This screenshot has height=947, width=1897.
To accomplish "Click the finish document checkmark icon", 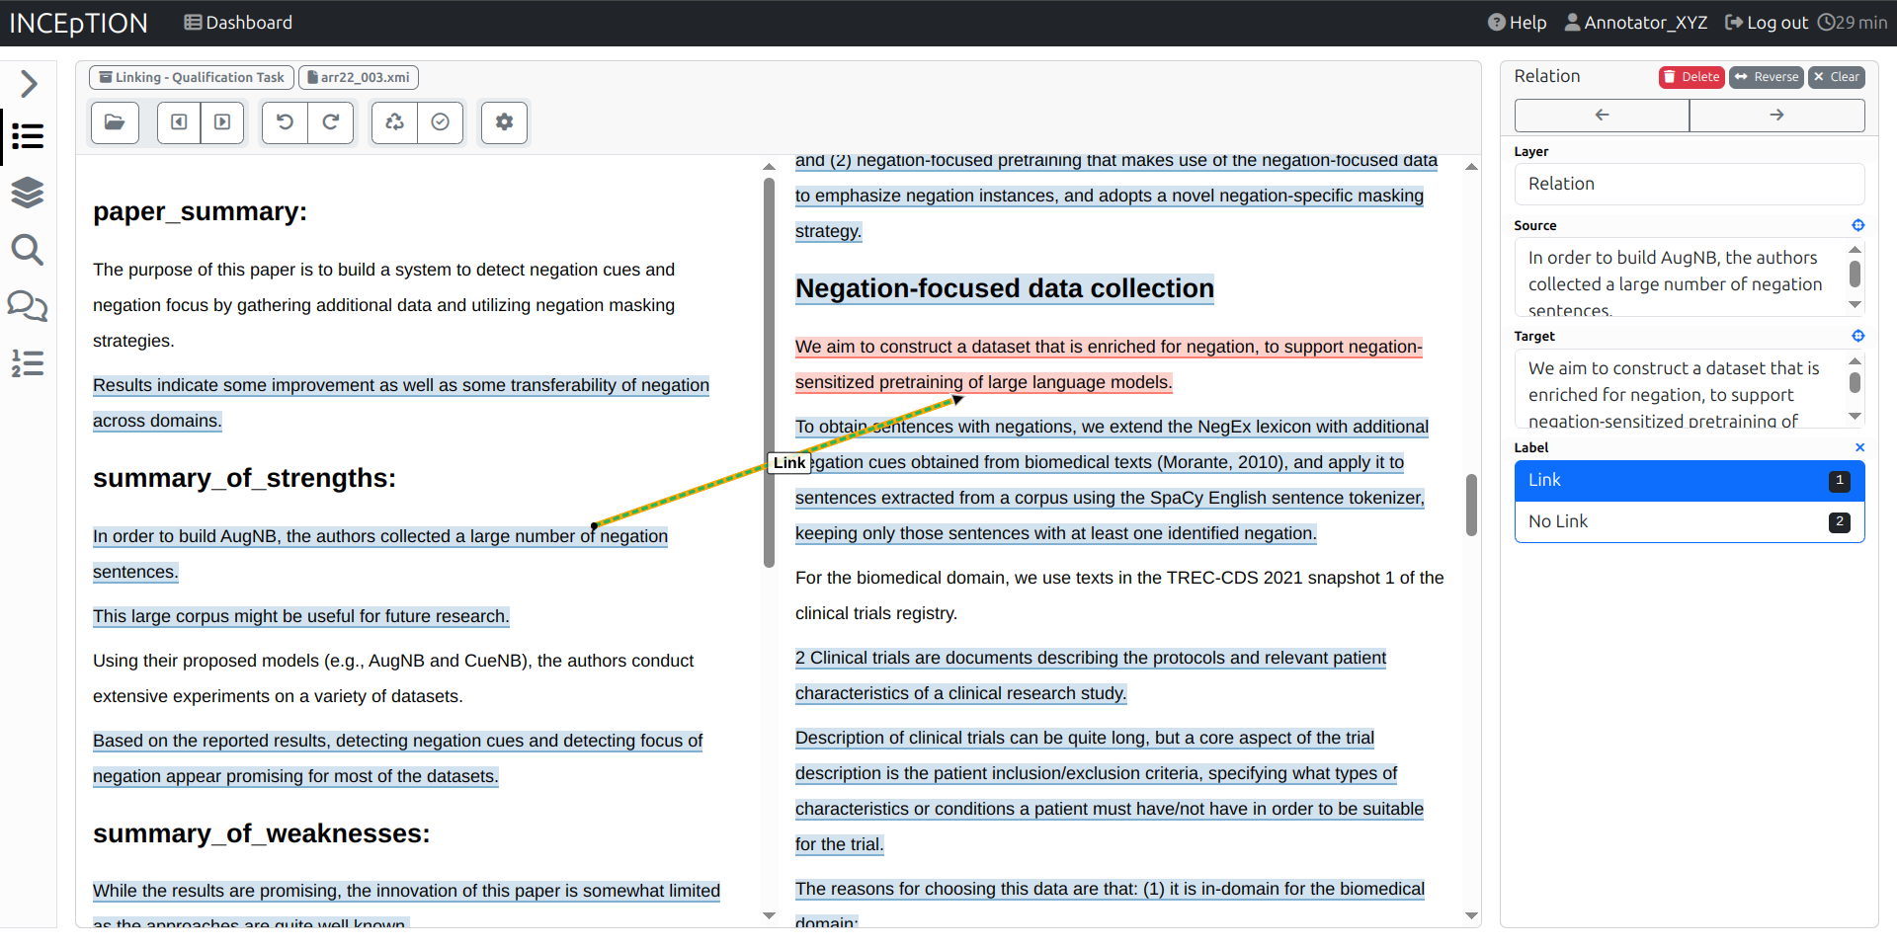I will coord(441,122).
